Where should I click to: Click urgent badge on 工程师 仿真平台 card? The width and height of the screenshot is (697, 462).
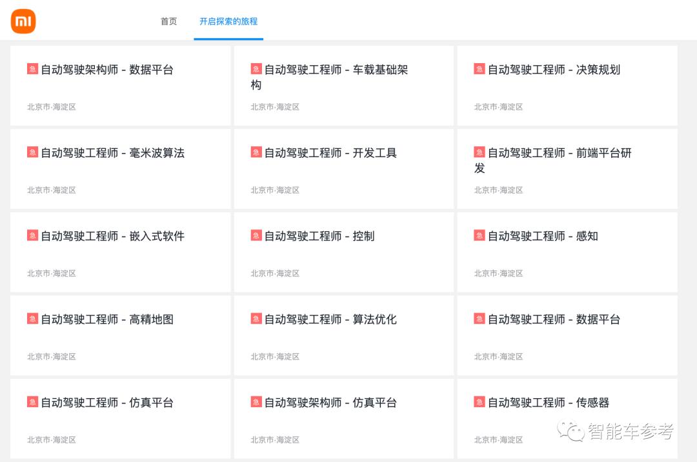tap(32, 401)
